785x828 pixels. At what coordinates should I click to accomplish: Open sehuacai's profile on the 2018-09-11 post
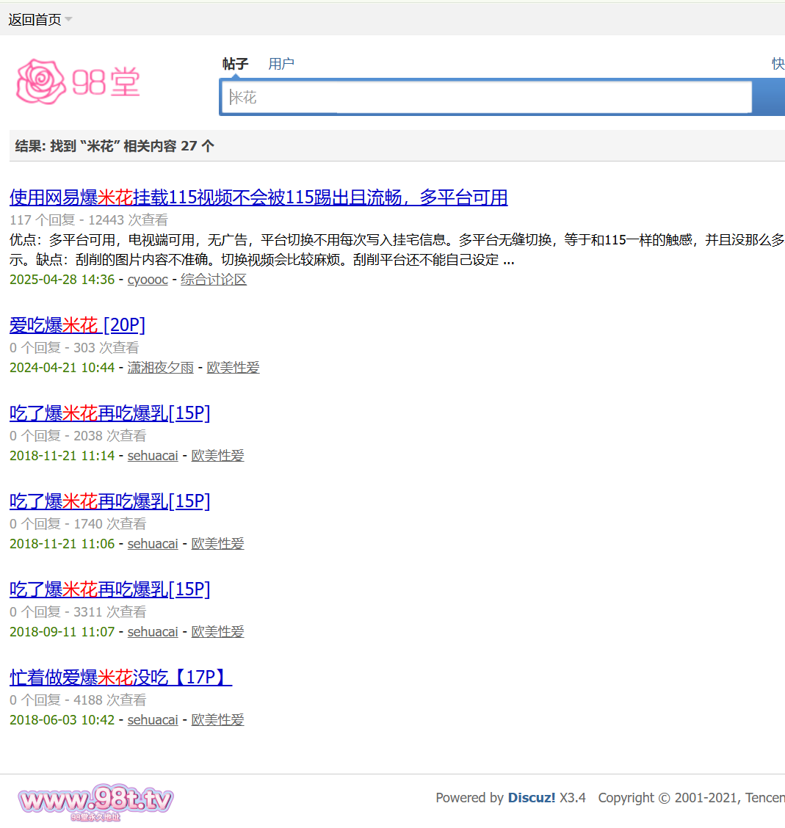pos(153,632)
